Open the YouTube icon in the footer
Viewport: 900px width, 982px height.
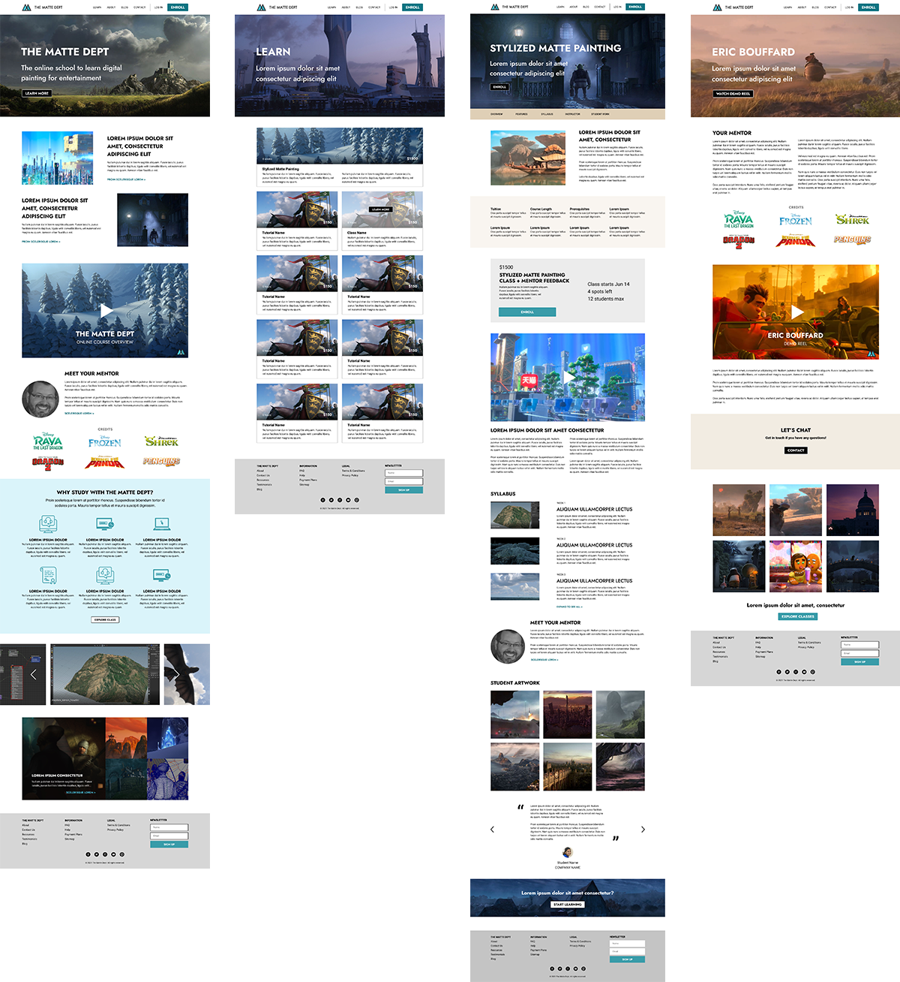coord(113,854)
